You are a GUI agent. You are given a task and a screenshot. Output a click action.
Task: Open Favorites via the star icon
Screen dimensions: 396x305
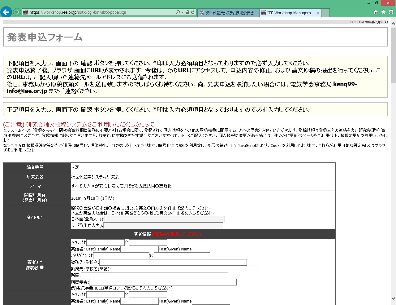click(383, 12)
